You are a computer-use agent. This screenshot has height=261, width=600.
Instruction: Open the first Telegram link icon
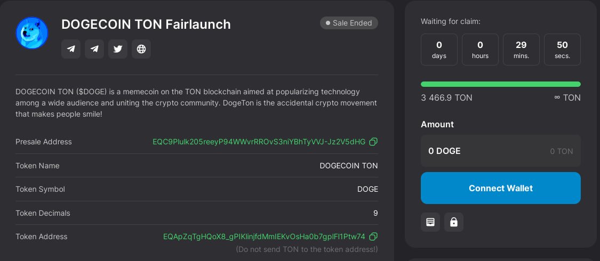pos(71,49)
